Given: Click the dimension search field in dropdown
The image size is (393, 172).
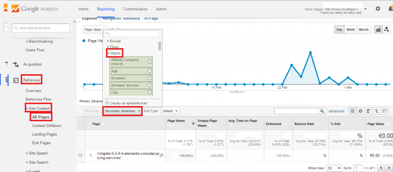Looking at the screenshot, I should [x=132, y=34].
